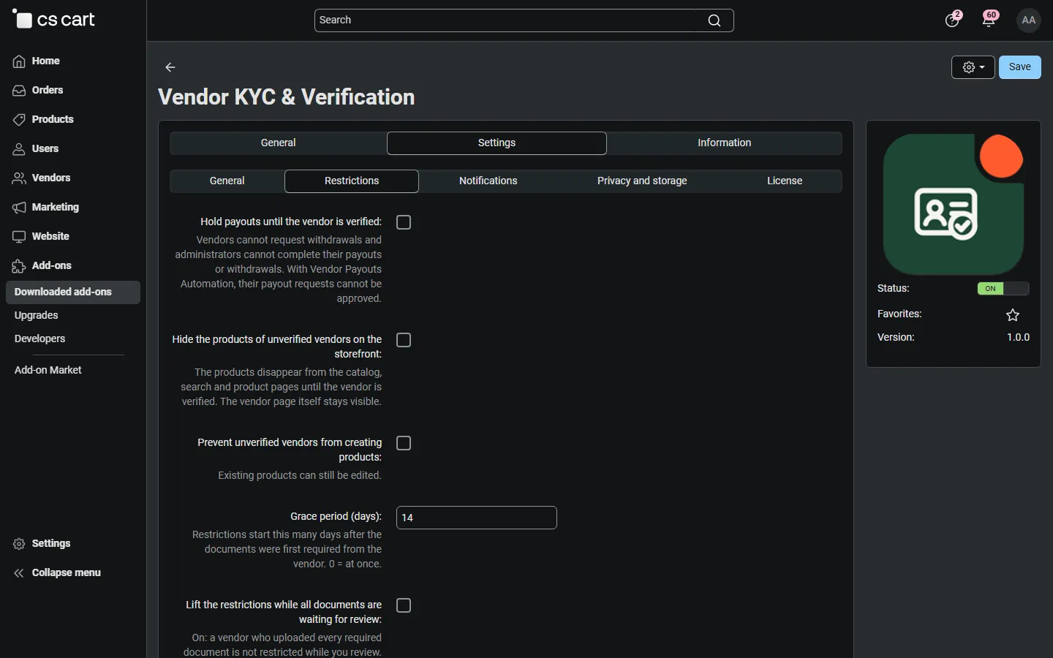Open the gear dropdown next to Save
1053x658 pixels.
pyautogui.click(x=973, y=67)
